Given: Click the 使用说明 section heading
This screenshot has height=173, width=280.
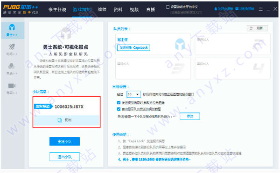Looking at the screenshot, I should 120,134.
